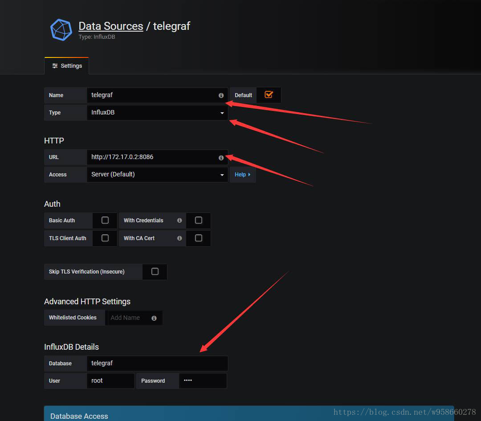Enable the With CA Cert checkbox

[x=199, y=238]
